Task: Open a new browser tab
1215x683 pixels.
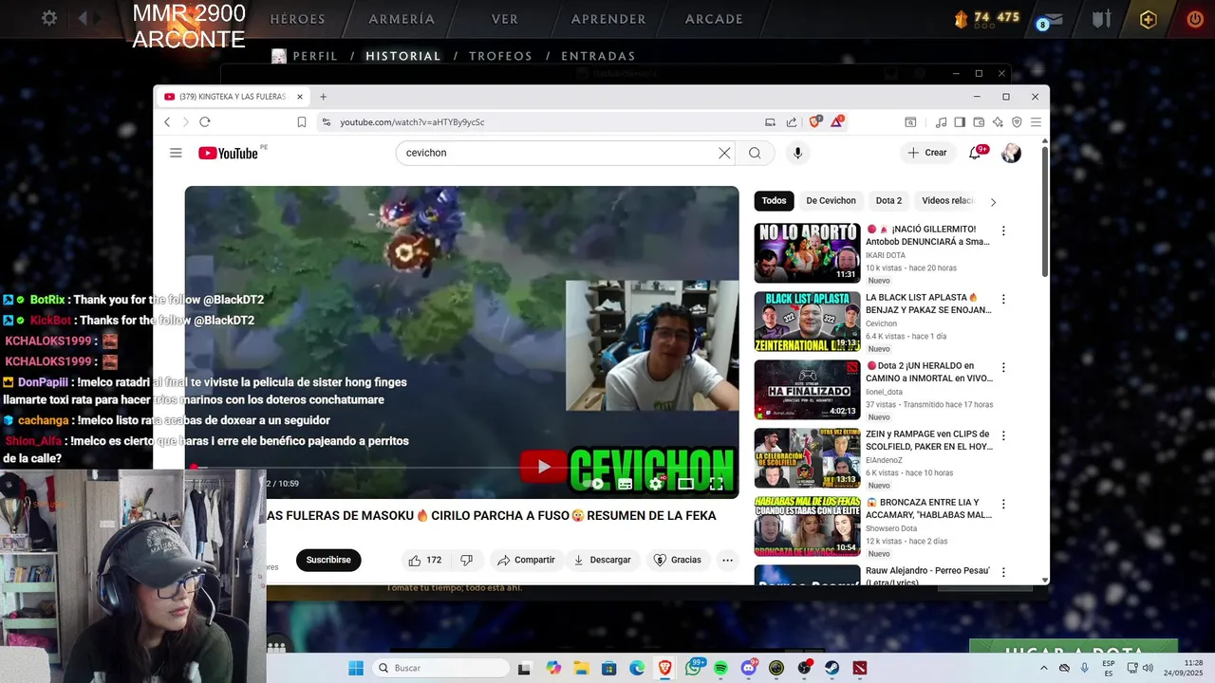Action: (323, 97)
